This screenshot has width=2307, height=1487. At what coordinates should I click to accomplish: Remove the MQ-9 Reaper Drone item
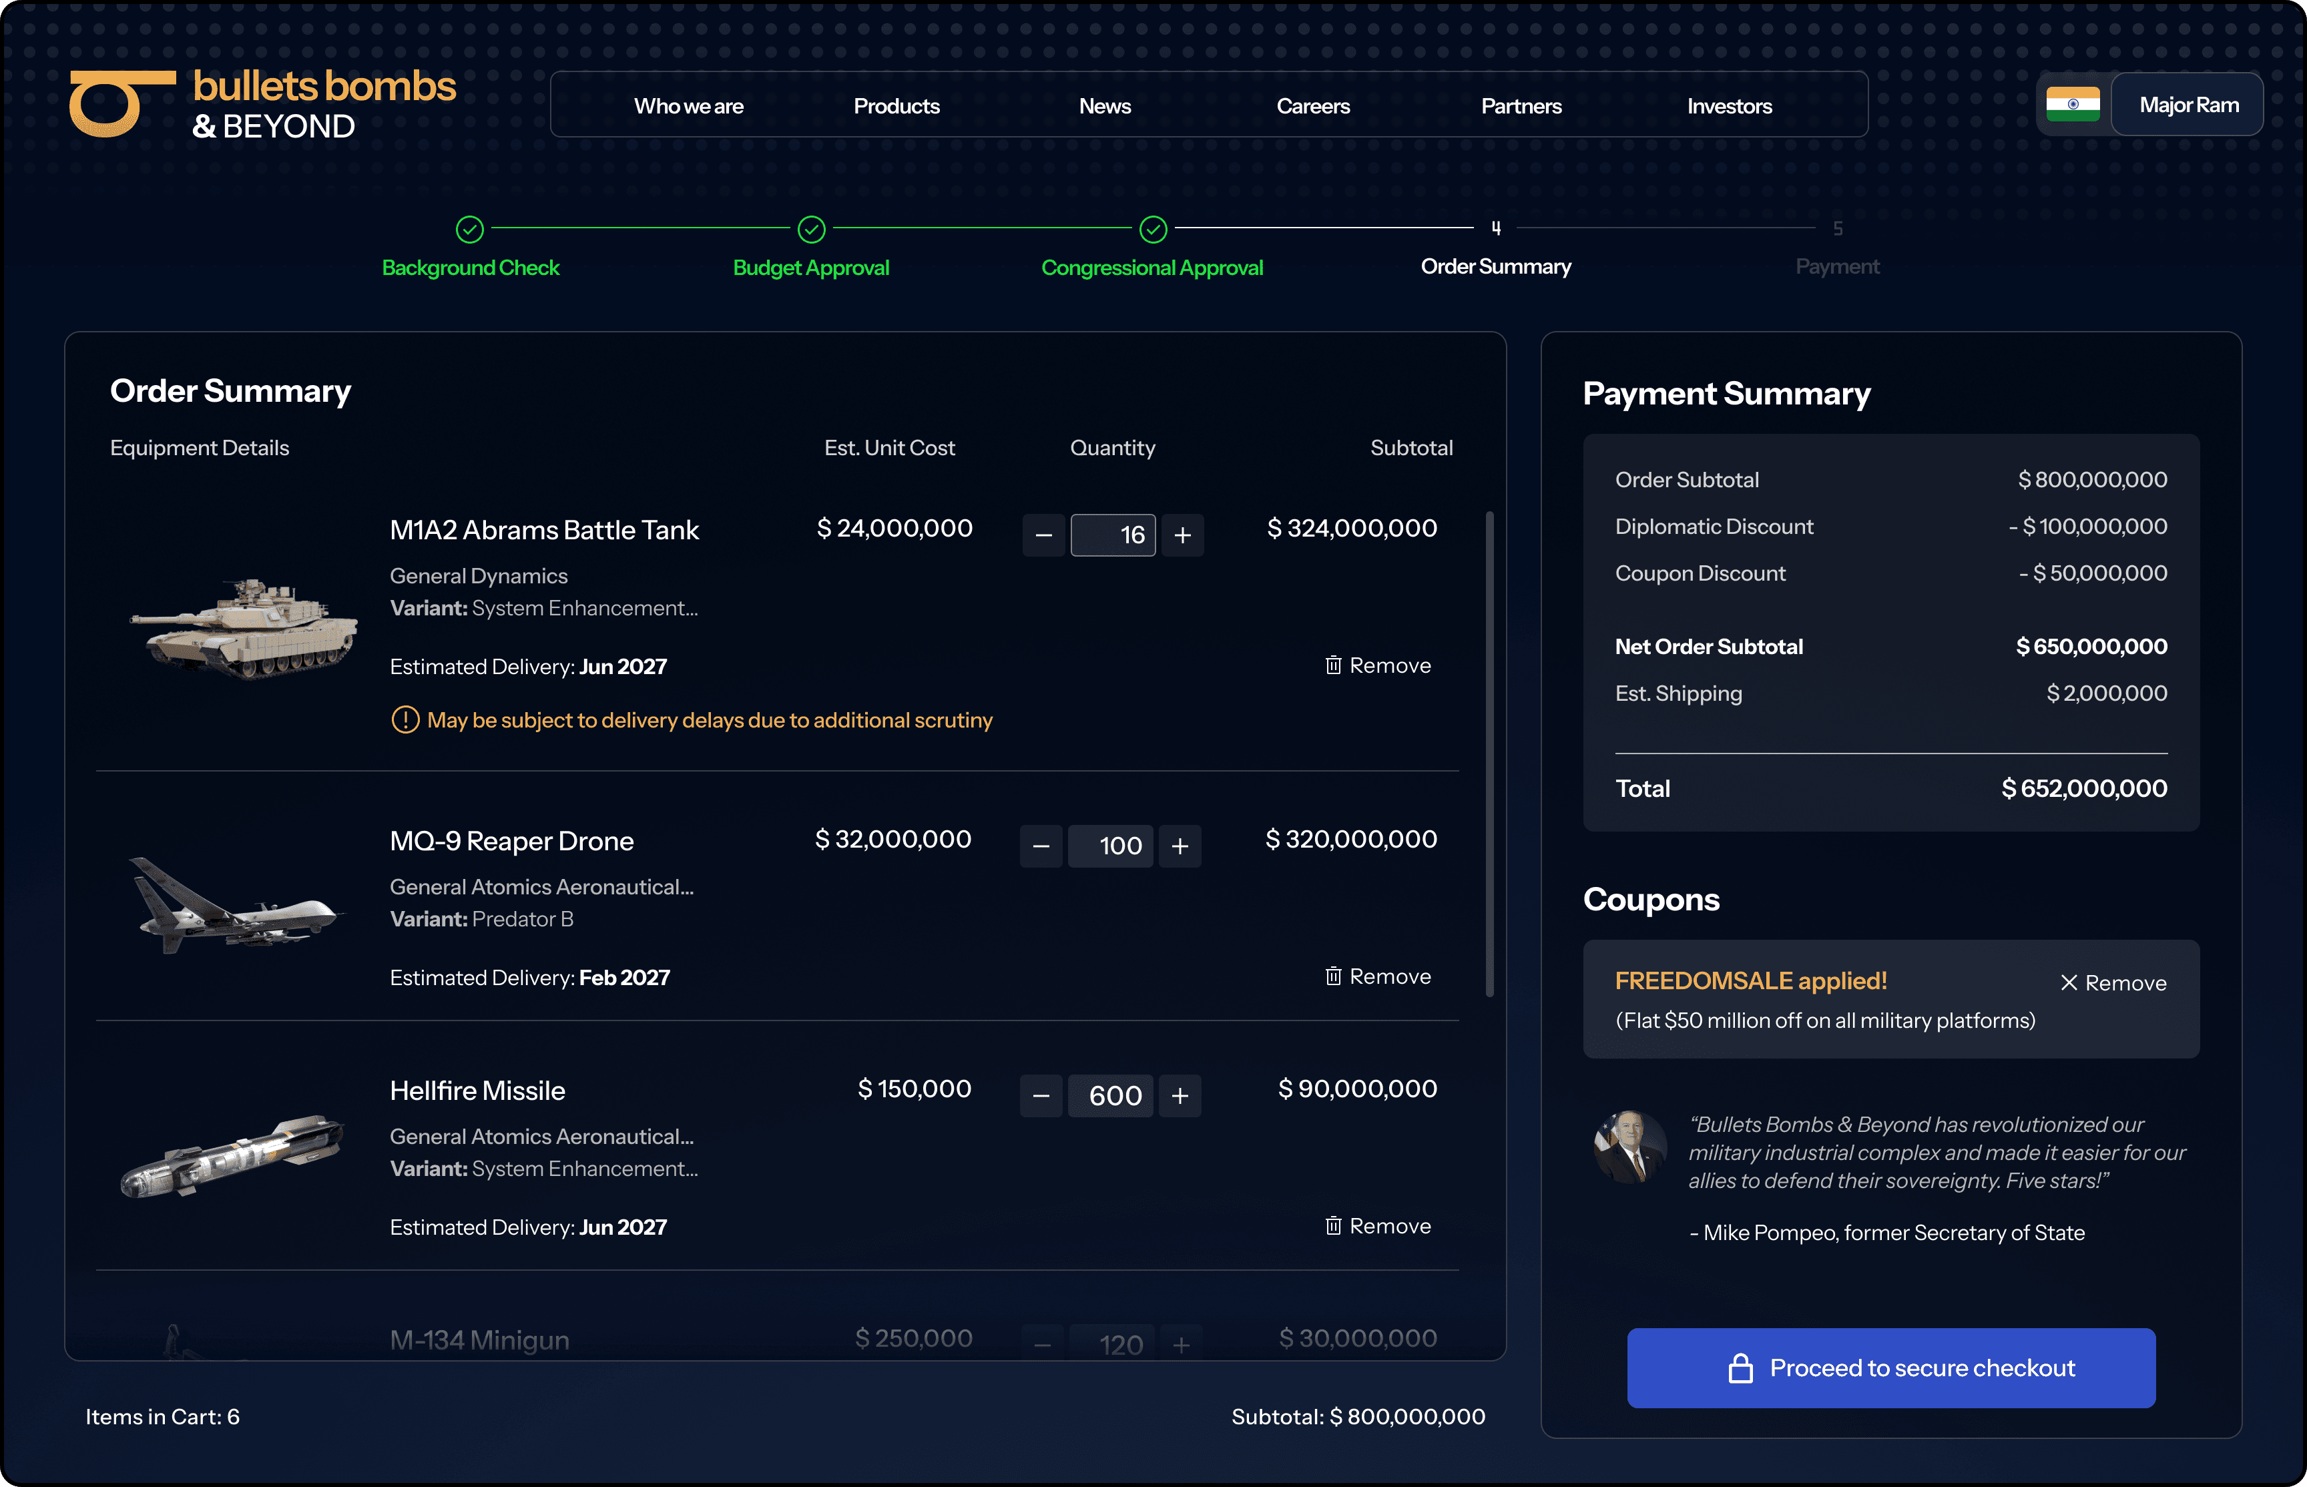coord(1377,976)
